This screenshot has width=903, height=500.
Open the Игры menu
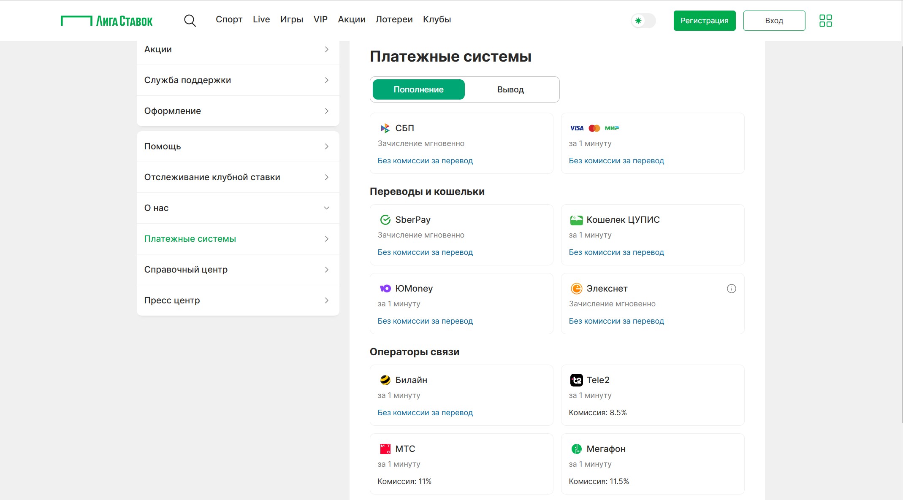pyautogui.click(x=292, y=19)
